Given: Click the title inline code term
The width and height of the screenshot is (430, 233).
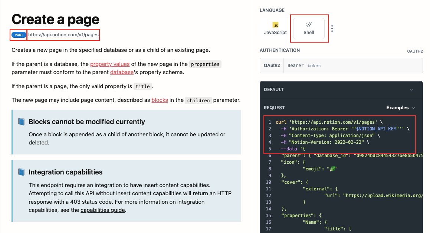Looking at the screenshot, I should pyautogui.click(x=142, y=86).
